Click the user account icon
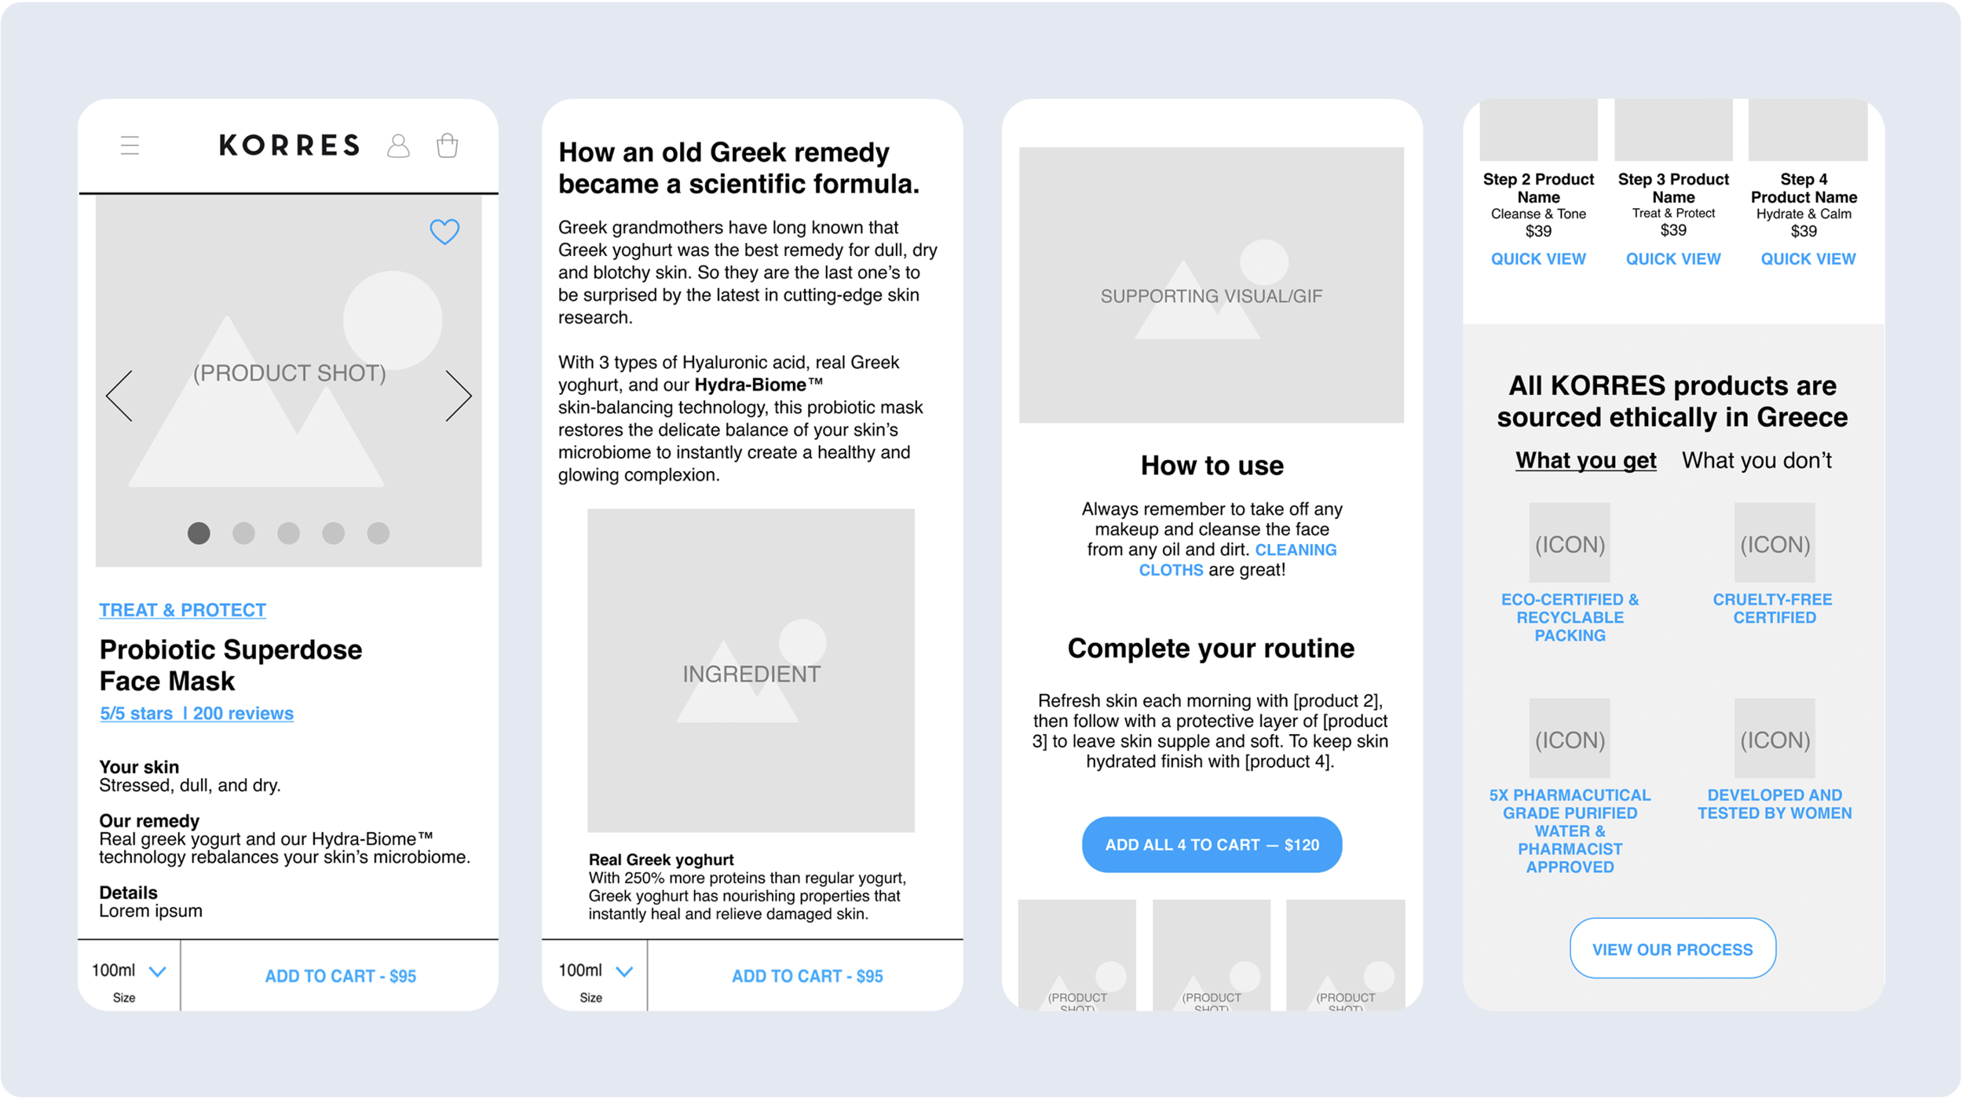The image size is (1963, 1100). pos(400,147)
